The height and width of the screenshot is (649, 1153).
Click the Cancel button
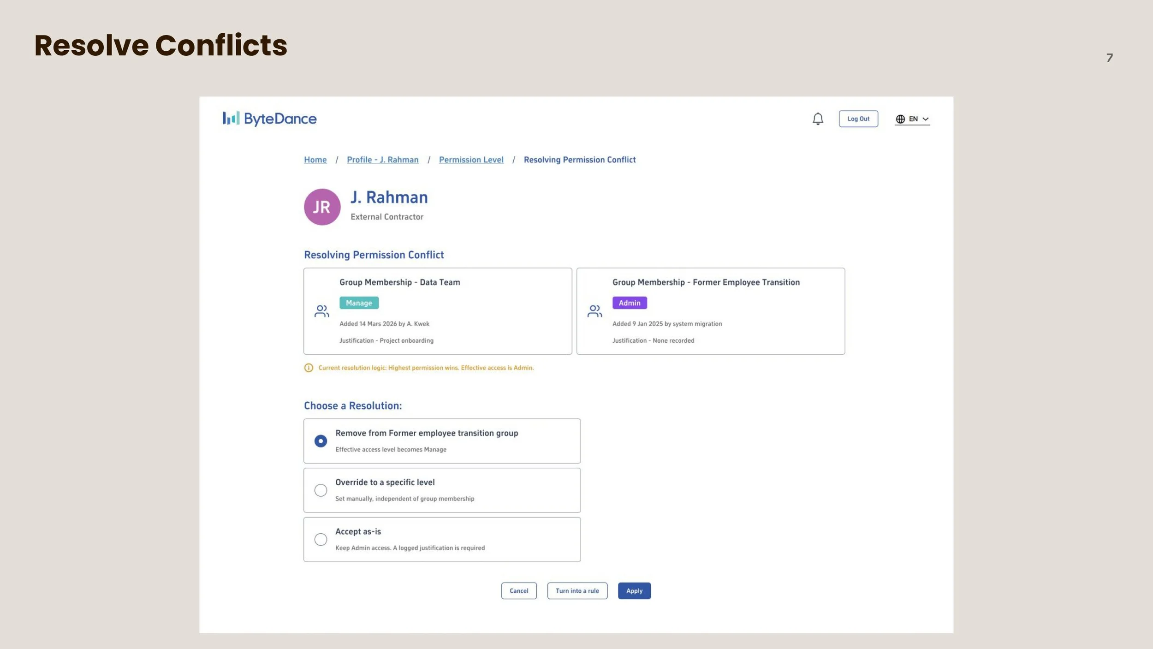pyautogui.click(x=519, y=590)
